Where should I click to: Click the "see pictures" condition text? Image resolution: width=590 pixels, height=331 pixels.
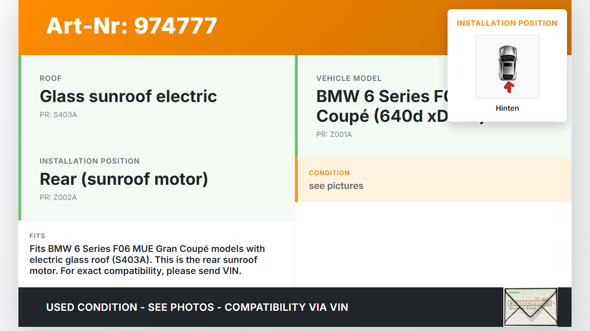(x=336, y=186)
